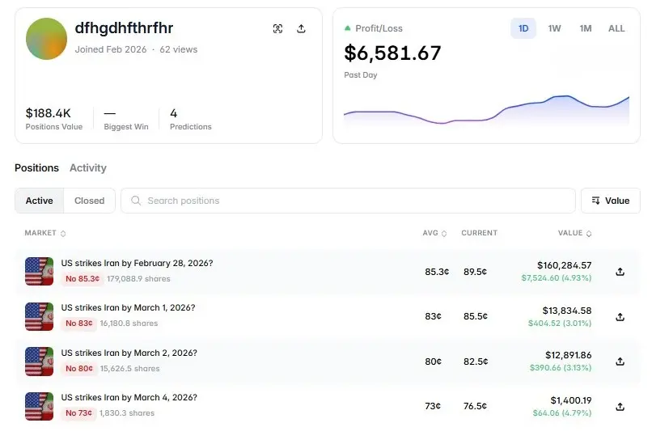Screen dimensions: 652x440
Task: Open the Value sort dropdown
Action: (610, 201)
